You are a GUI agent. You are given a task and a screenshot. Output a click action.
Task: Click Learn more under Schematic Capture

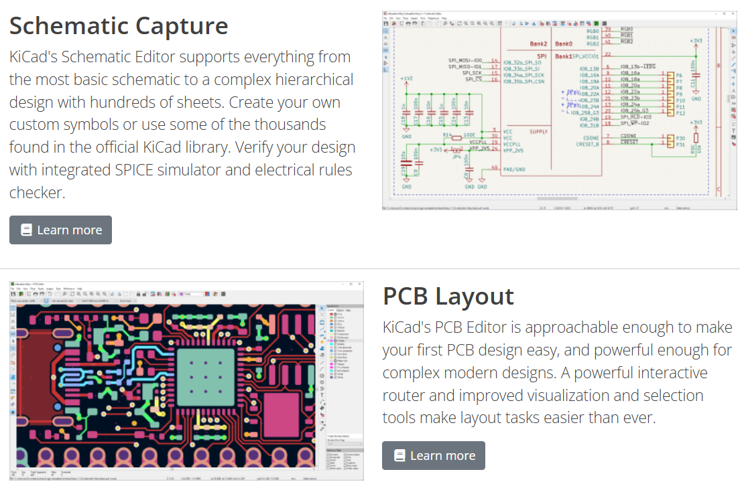60,230
